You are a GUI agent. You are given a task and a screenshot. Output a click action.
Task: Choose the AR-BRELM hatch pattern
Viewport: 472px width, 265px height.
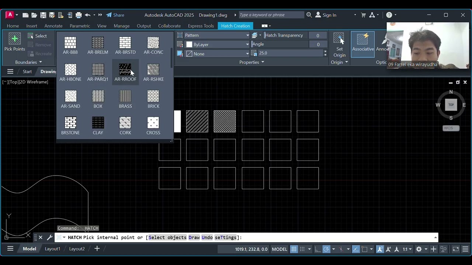point(98,45)
